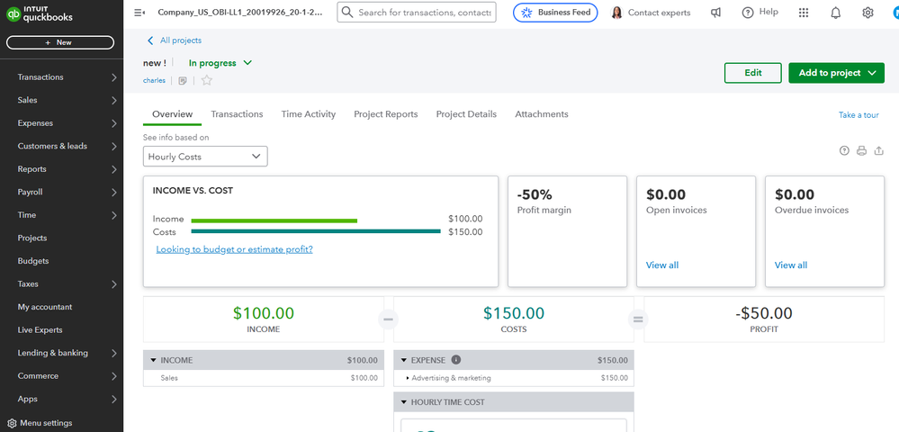Print the project overview
The width and height of the screenshot is (899, 432).
coord(861,150)
